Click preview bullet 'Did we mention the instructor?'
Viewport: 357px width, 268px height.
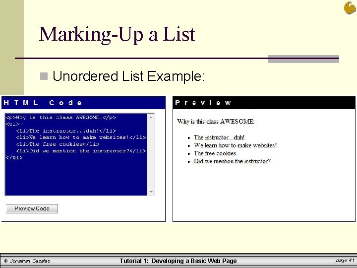click(232, 161)
